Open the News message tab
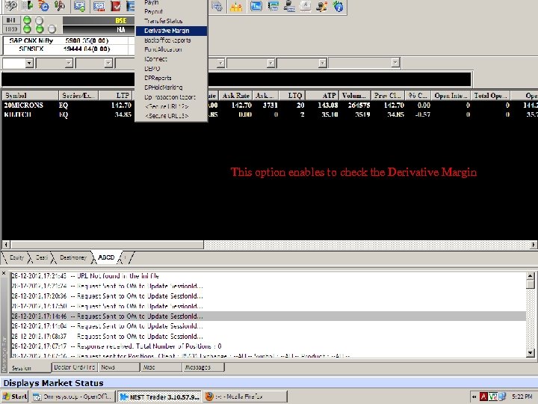 pos(120,367)
